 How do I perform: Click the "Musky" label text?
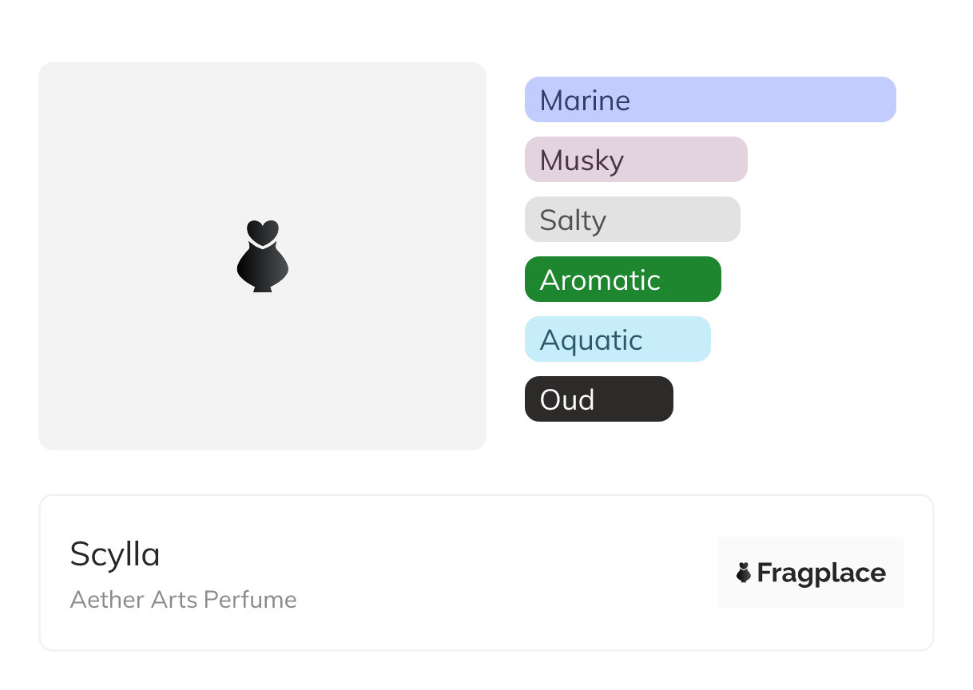tap(582, 161)
